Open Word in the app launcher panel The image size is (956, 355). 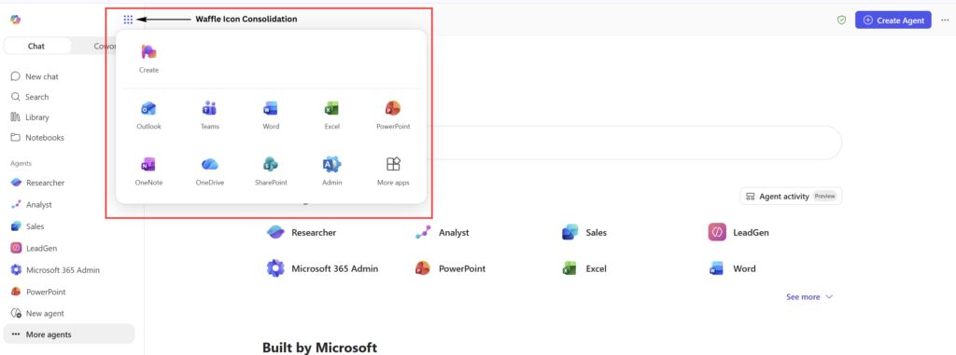click(271, 116)
